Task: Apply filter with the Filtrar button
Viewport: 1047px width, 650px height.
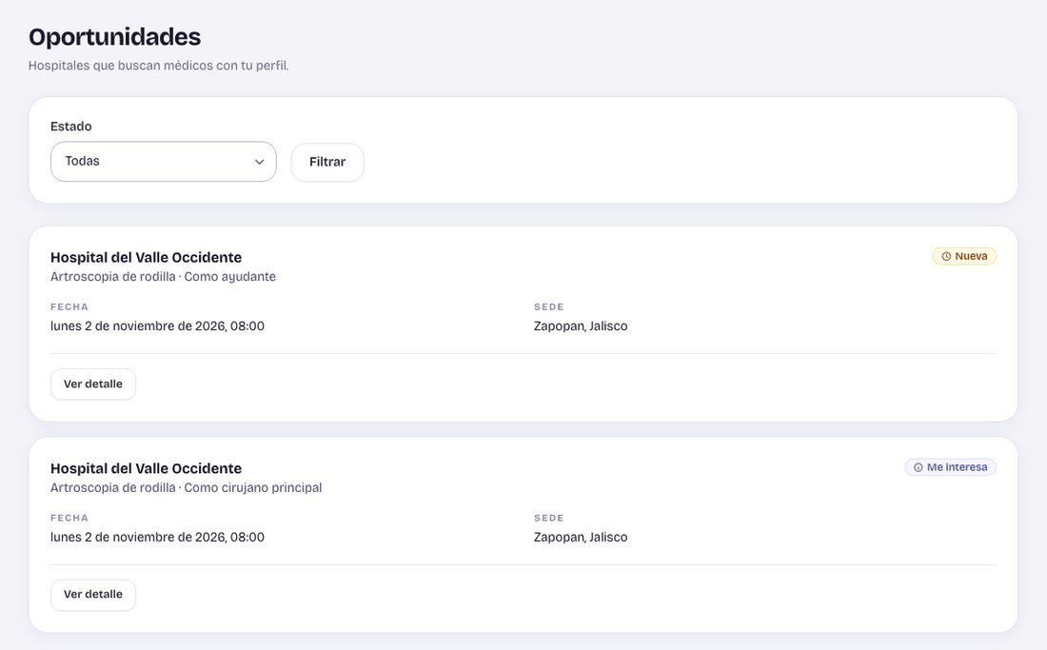Action: (327, 162)
